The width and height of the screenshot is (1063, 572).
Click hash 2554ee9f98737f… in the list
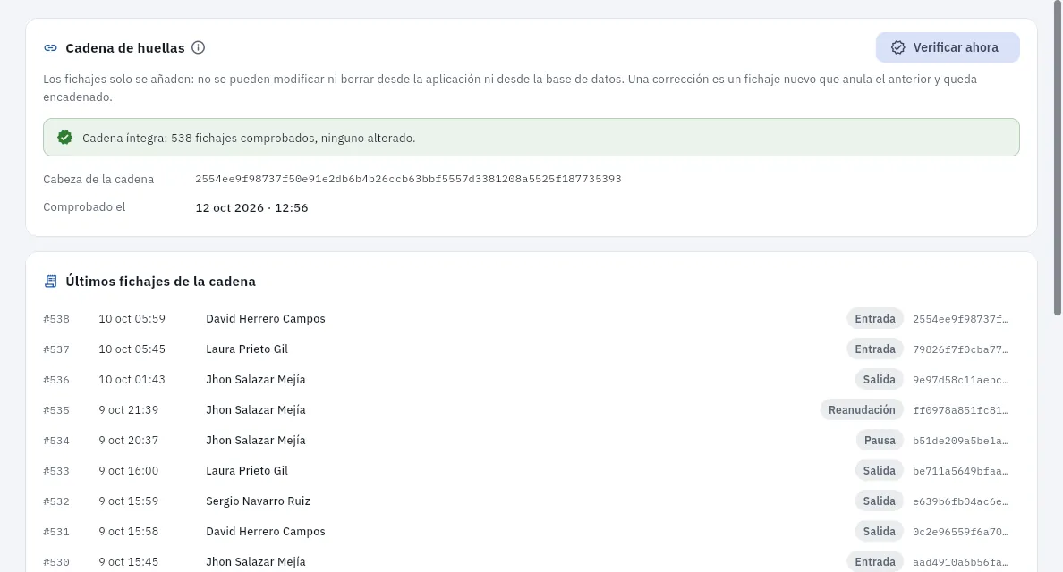[960, 319]
